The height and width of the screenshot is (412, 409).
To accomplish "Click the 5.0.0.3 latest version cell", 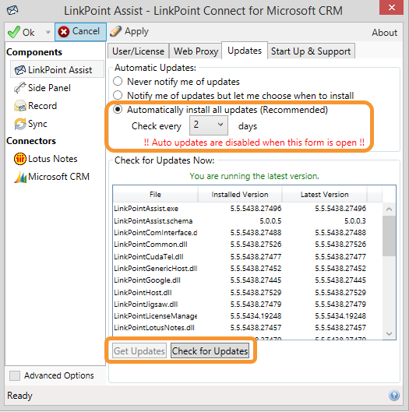I will pyautogui.click(x=355, y=220).
